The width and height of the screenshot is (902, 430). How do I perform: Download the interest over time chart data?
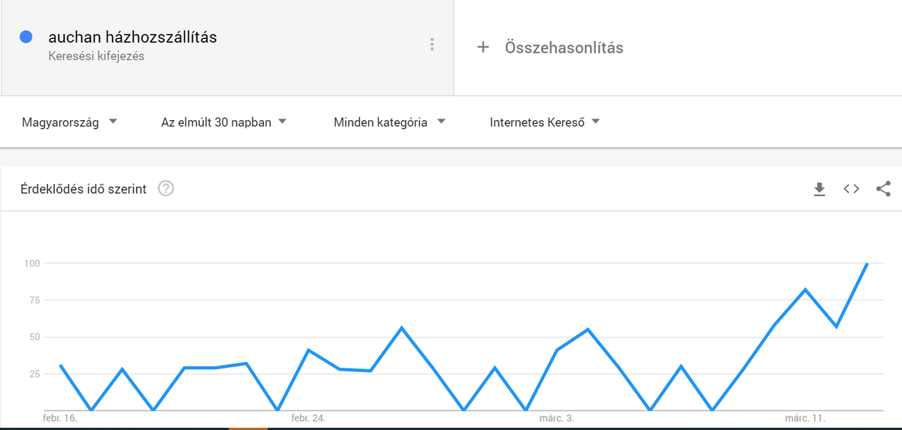819,189
